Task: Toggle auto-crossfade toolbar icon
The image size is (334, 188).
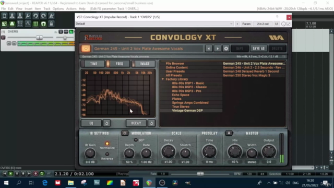Action: pos(4,23)
